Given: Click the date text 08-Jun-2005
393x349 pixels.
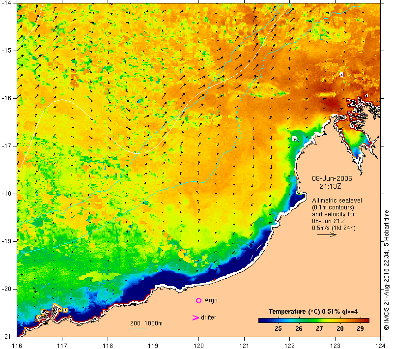Looking at the screenshot, I should click(x=332, y=178).
